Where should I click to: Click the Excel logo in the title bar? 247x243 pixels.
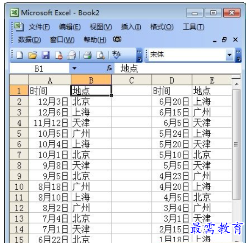click(x=14, y=13)
